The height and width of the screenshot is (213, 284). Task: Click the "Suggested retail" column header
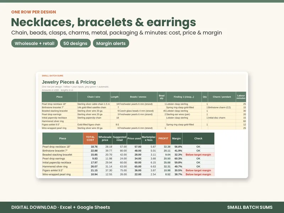click(x=120, y=138)
